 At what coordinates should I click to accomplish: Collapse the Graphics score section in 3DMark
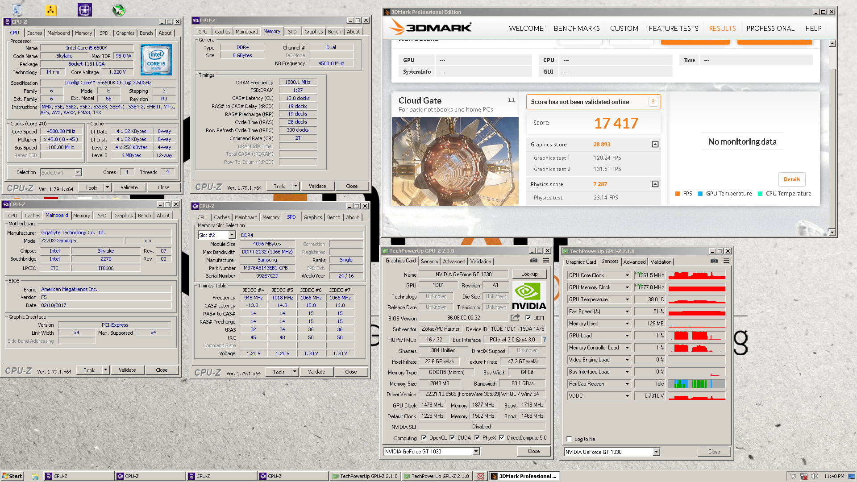655,144
